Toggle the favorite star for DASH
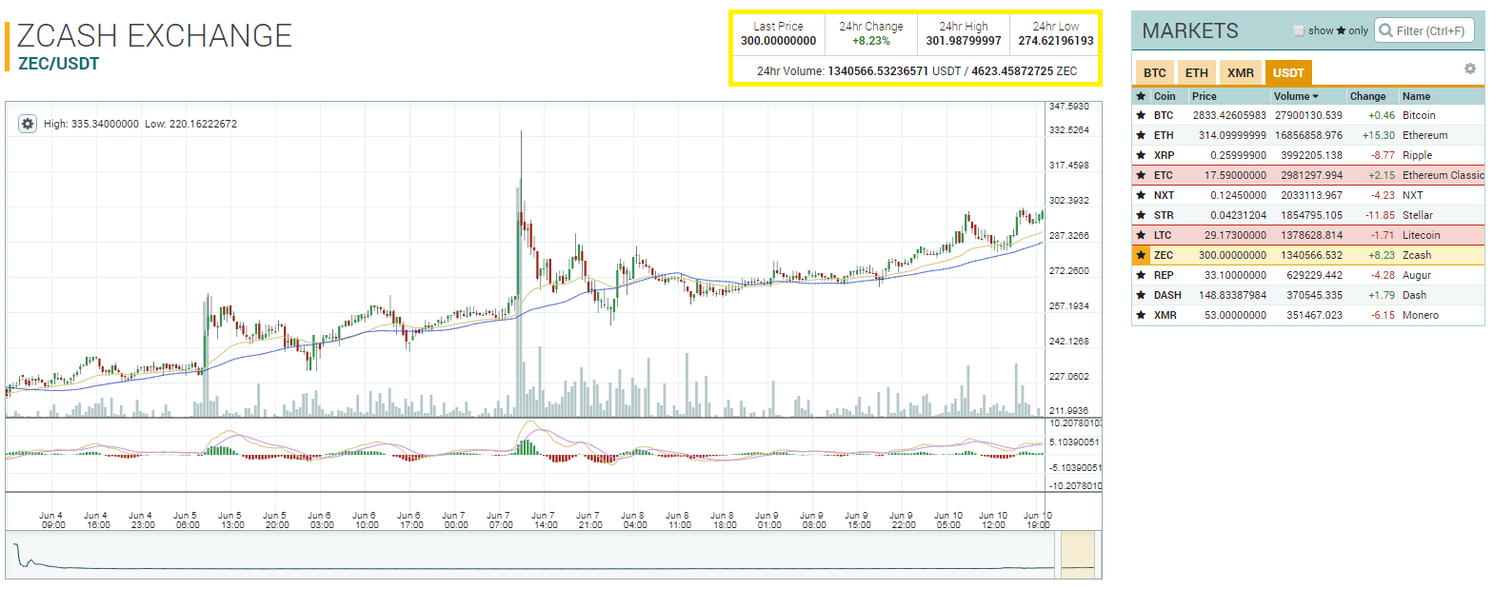 coord(1141,295)
